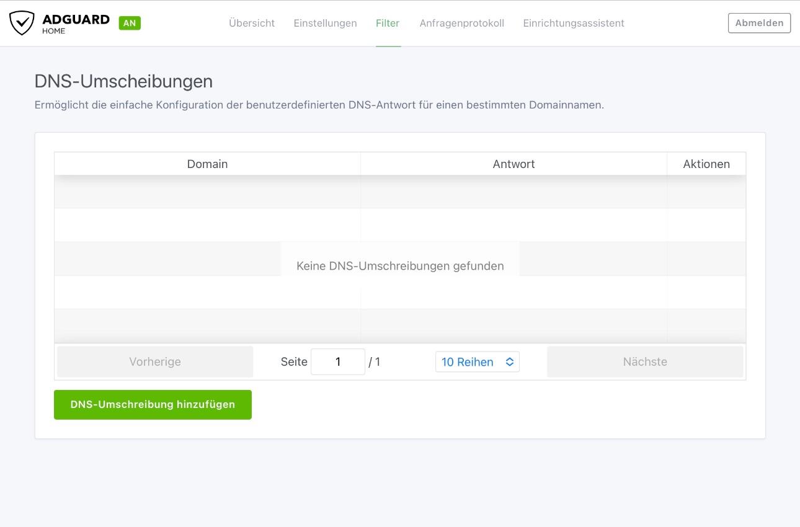Click the green AN language badge

(130, 23)
